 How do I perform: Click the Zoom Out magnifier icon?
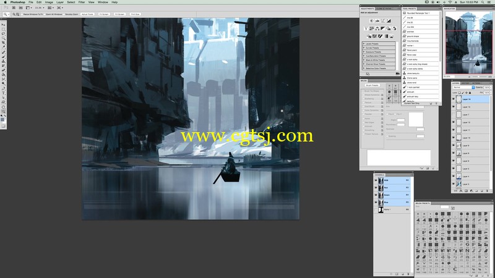tap(18, 14)
